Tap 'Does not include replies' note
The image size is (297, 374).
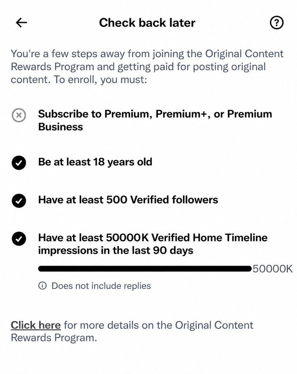101,286
